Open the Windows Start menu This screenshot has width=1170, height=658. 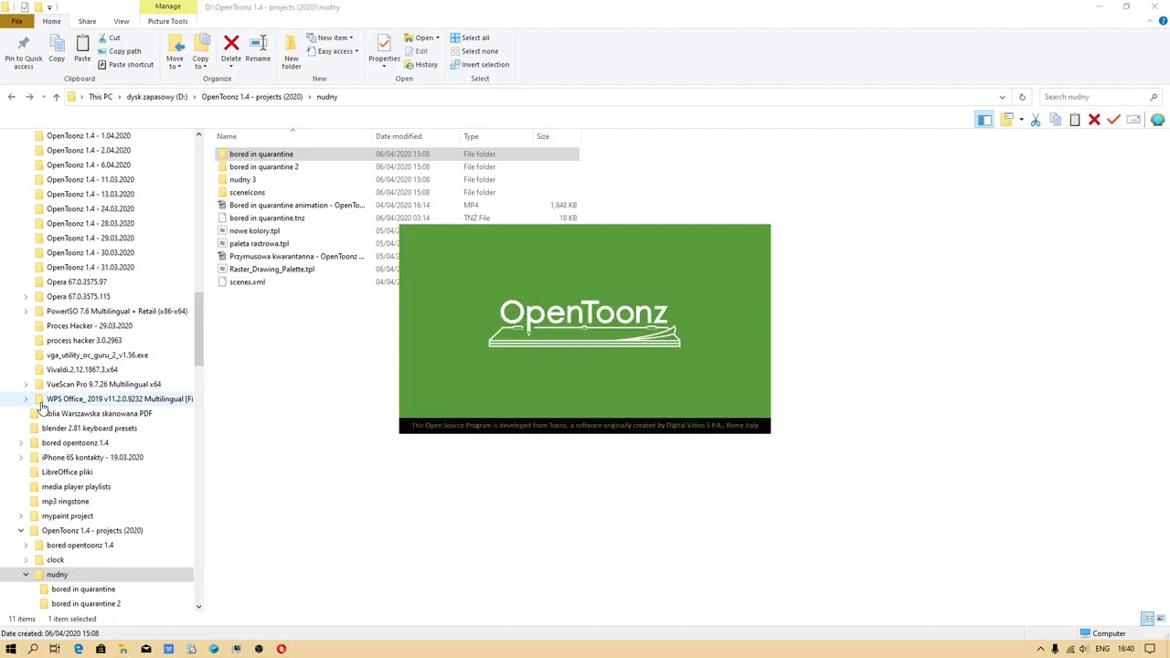11,649
